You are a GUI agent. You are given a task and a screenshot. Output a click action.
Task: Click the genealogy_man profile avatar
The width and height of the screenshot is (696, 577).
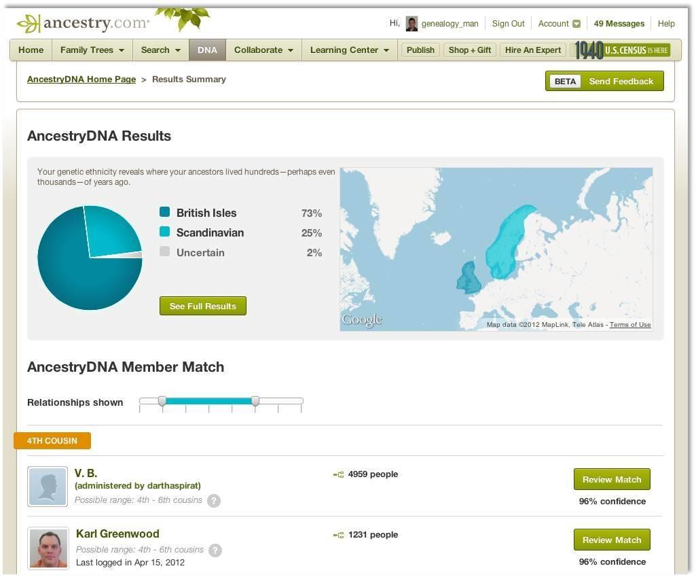[411, 24]
